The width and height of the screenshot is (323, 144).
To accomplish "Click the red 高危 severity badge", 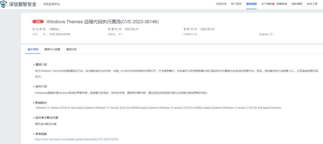I will (38, 22).
